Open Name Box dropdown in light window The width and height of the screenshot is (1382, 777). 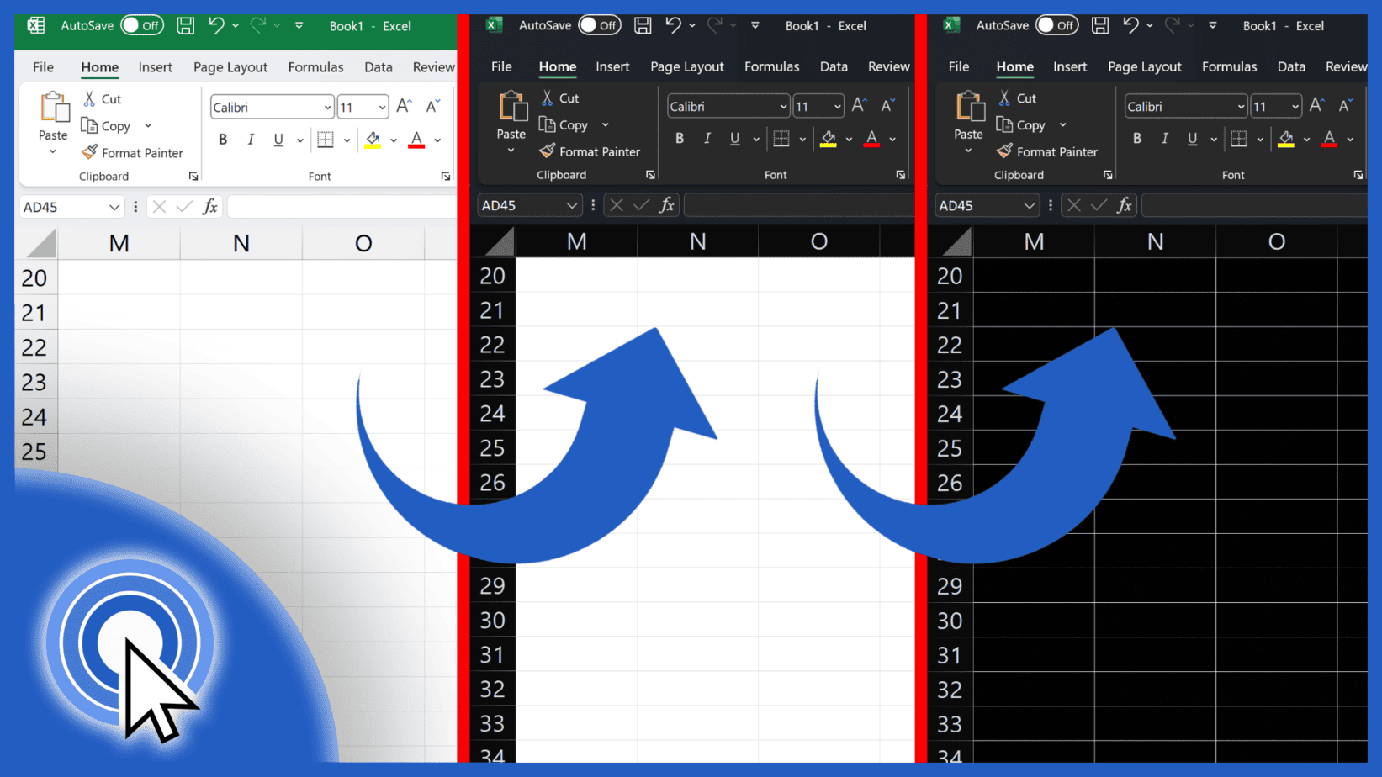114,207
